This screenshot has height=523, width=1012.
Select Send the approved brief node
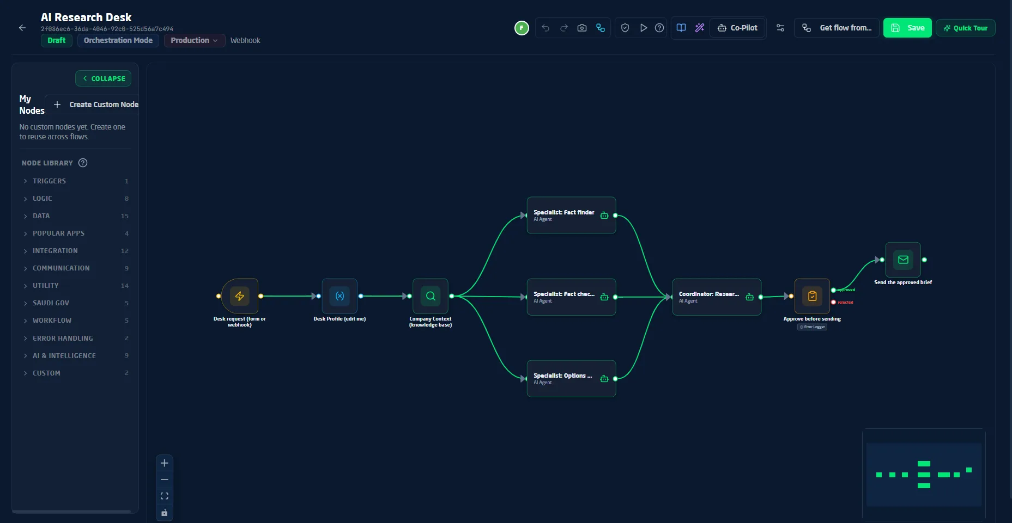point(903,260)
